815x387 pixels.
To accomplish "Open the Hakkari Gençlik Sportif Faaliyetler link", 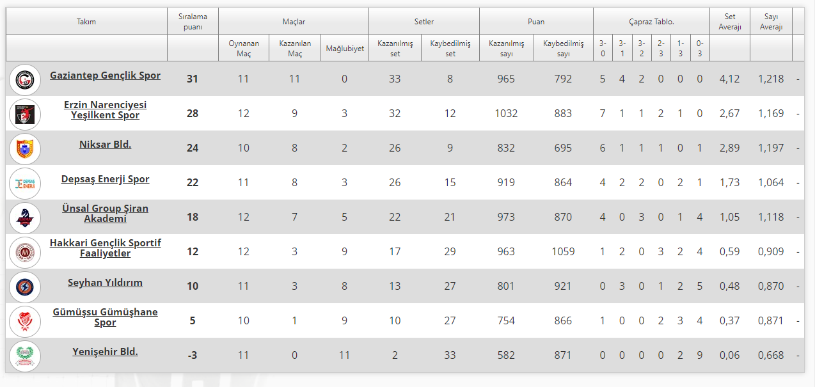I will coord(105,248).
